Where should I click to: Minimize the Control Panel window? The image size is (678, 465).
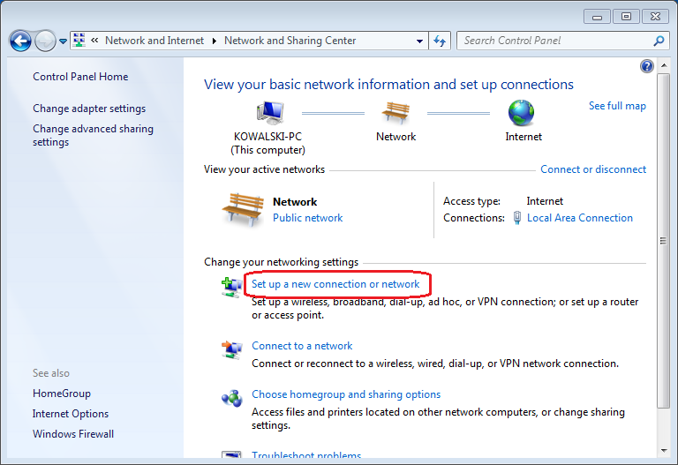coord(597,17)
